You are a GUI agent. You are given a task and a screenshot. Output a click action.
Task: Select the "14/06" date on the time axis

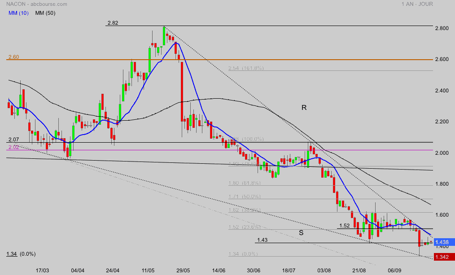point(219,271)
